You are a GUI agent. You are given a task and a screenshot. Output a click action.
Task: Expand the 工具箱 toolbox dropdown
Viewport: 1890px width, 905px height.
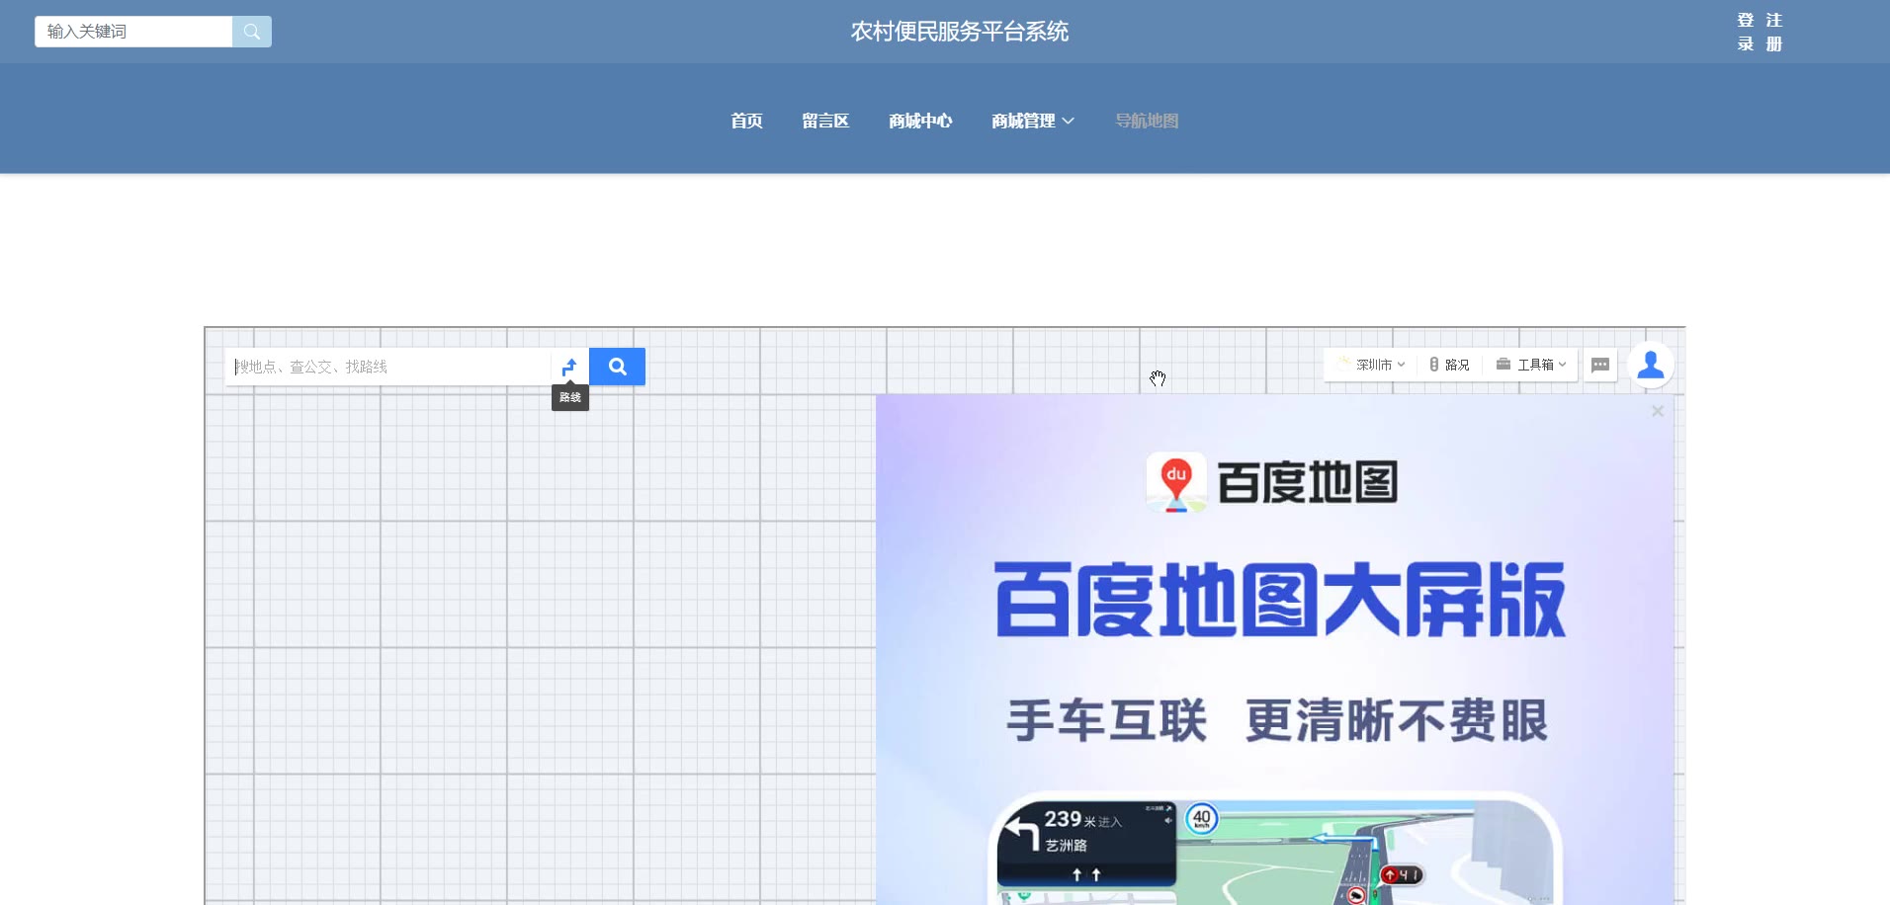pos(1531,365)
